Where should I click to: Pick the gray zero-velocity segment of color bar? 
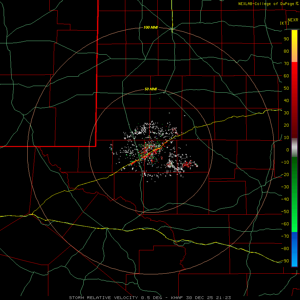click(x=294, y=148)
